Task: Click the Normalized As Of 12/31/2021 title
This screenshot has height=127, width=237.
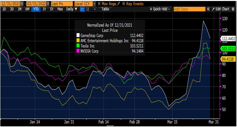Action: coord(110,25)
